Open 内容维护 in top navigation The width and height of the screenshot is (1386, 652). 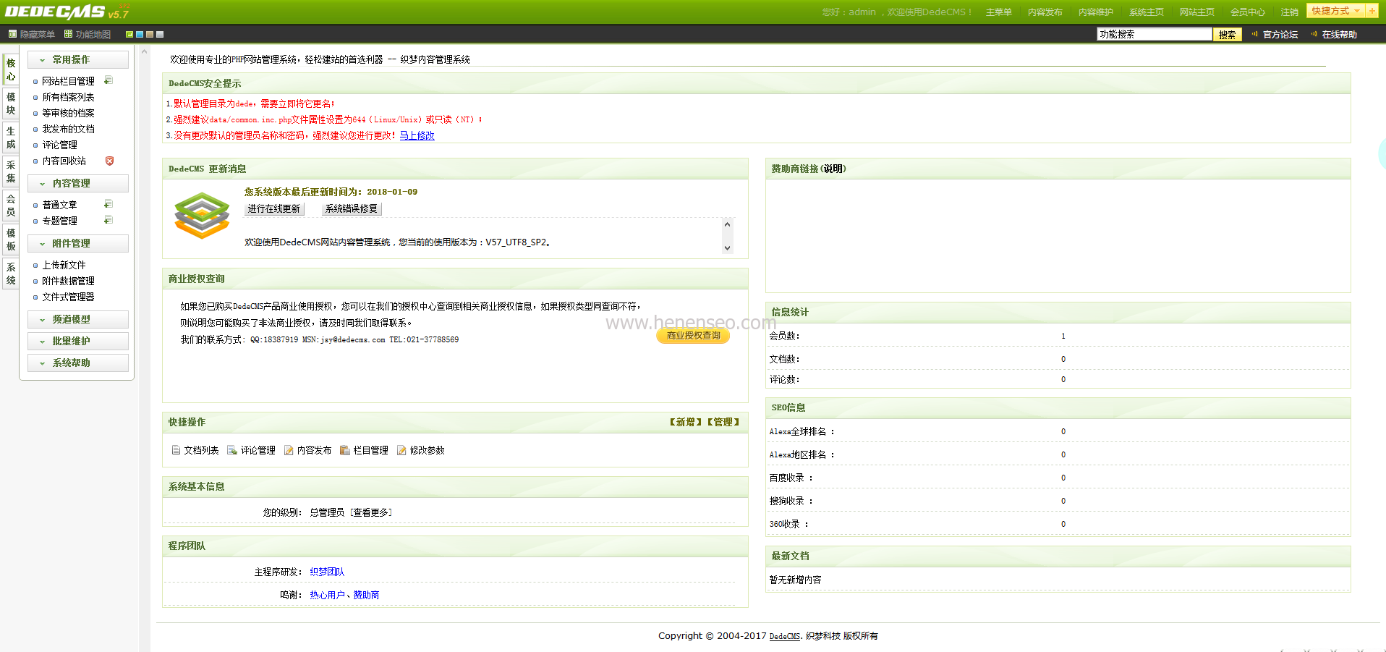click(x=1096, y=12)
